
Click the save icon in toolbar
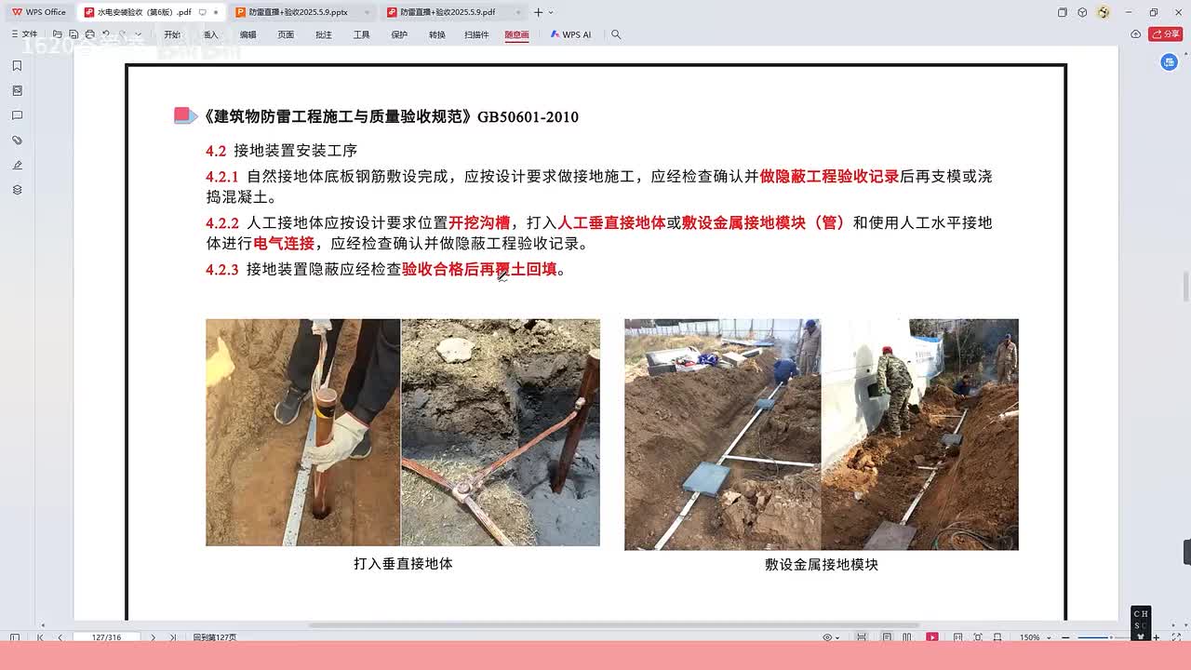pyautogui.click(x=74, y=34)
